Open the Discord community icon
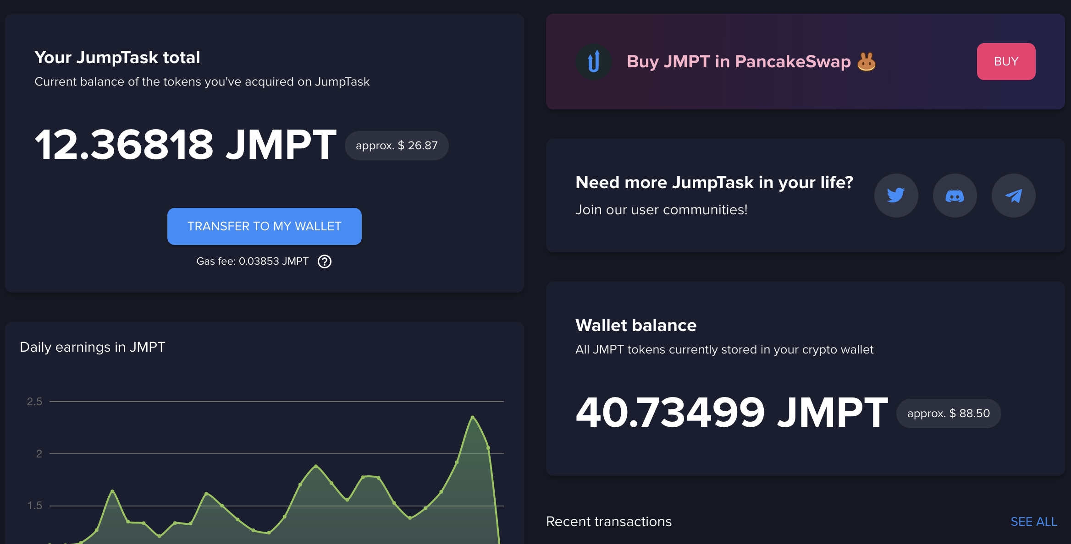 coord(955,196)
